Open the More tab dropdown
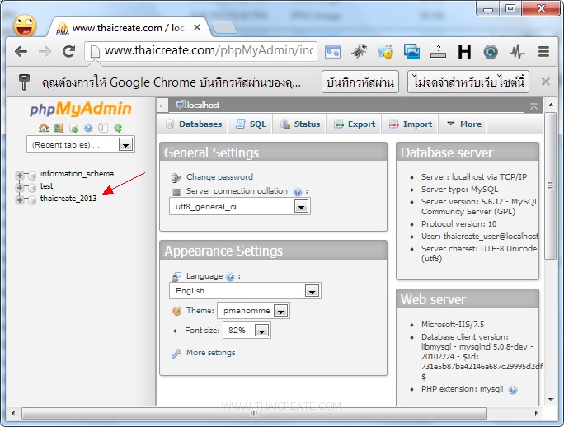564x427 pixels. pyautogui.click(x=463, y=124)
